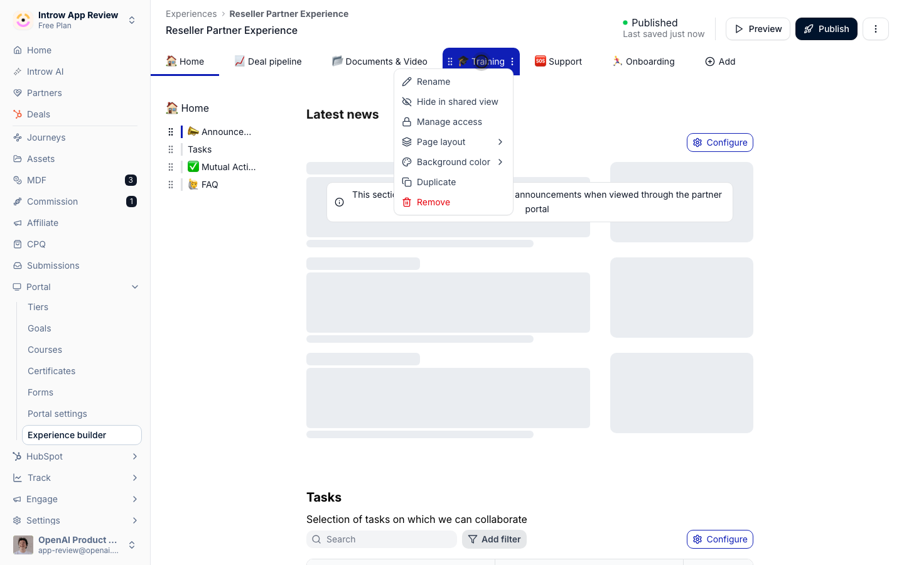Click the Training tab drag handle

tap(450, 62)
